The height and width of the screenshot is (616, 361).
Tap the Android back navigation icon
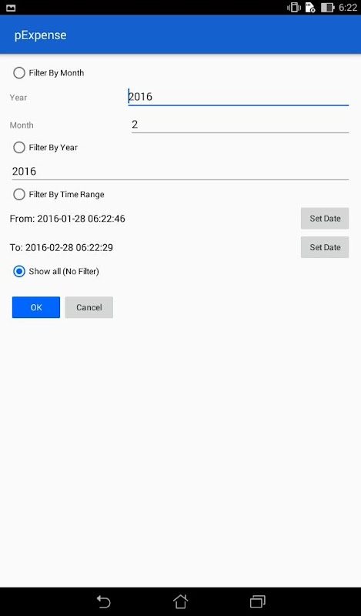tap(104, 601)
